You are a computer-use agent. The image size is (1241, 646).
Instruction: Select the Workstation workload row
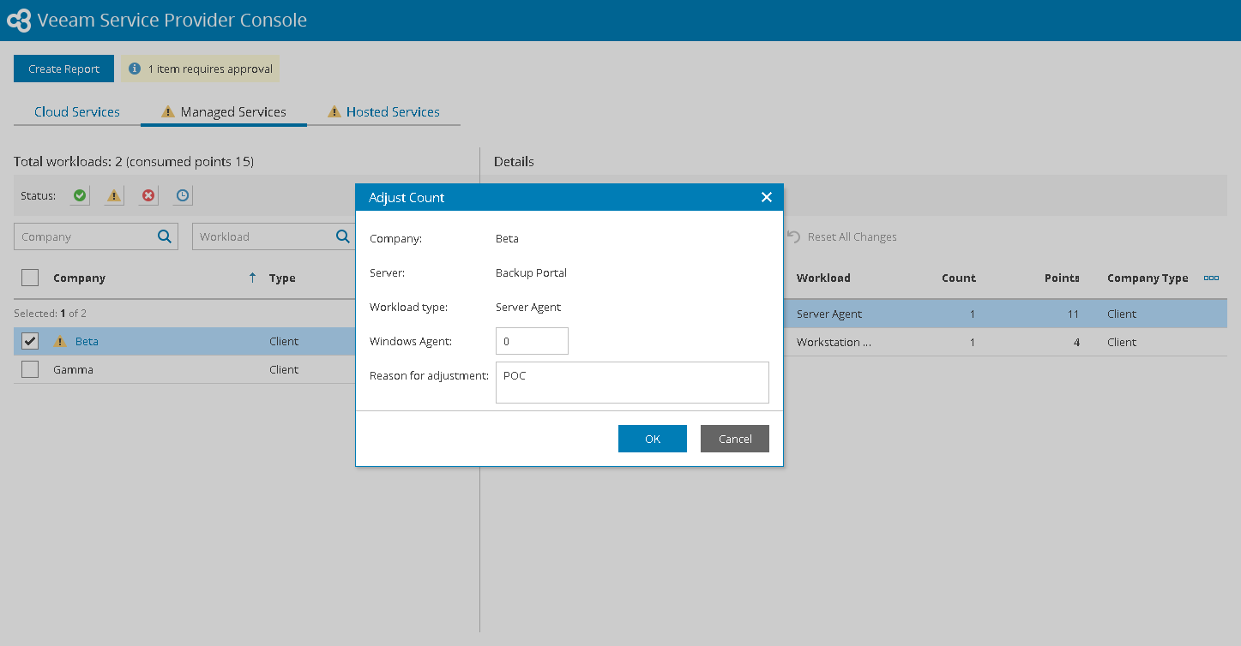pyautogui.click(x=1005, y=342)
